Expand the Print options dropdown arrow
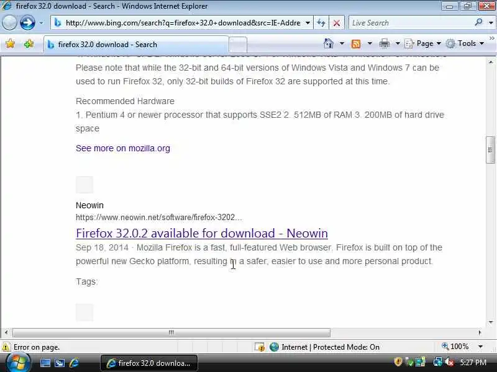Image resolution: width=497 pixels, height=372 pixels. [398, 43]
